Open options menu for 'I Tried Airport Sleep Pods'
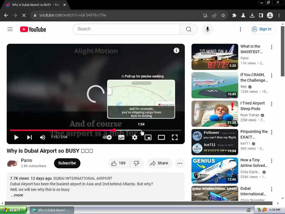 click(272, 104)
